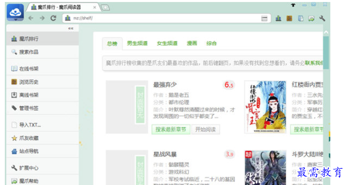346x185 pixels.
Task: Reload the page with refresh icon
Action: 53,18
